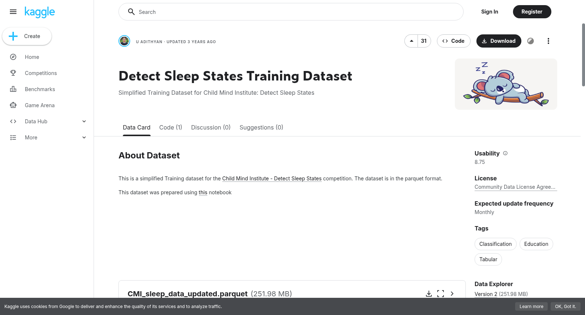Click the koala dataset thumbnail image

(506, 84)
